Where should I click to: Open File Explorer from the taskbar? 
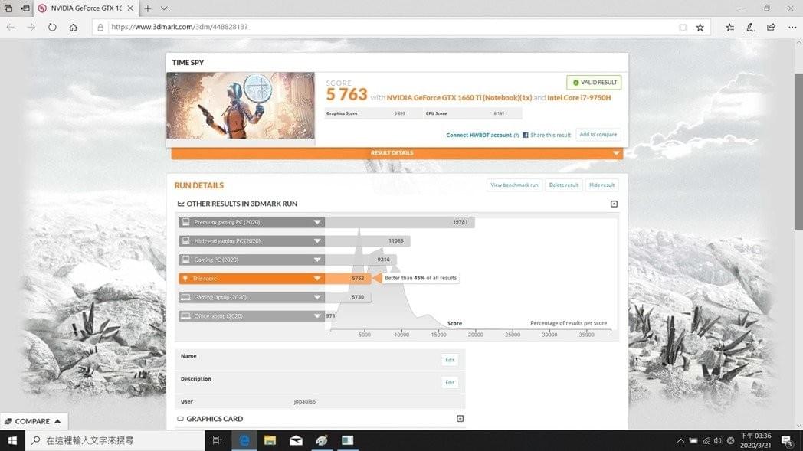pos(270,441)
